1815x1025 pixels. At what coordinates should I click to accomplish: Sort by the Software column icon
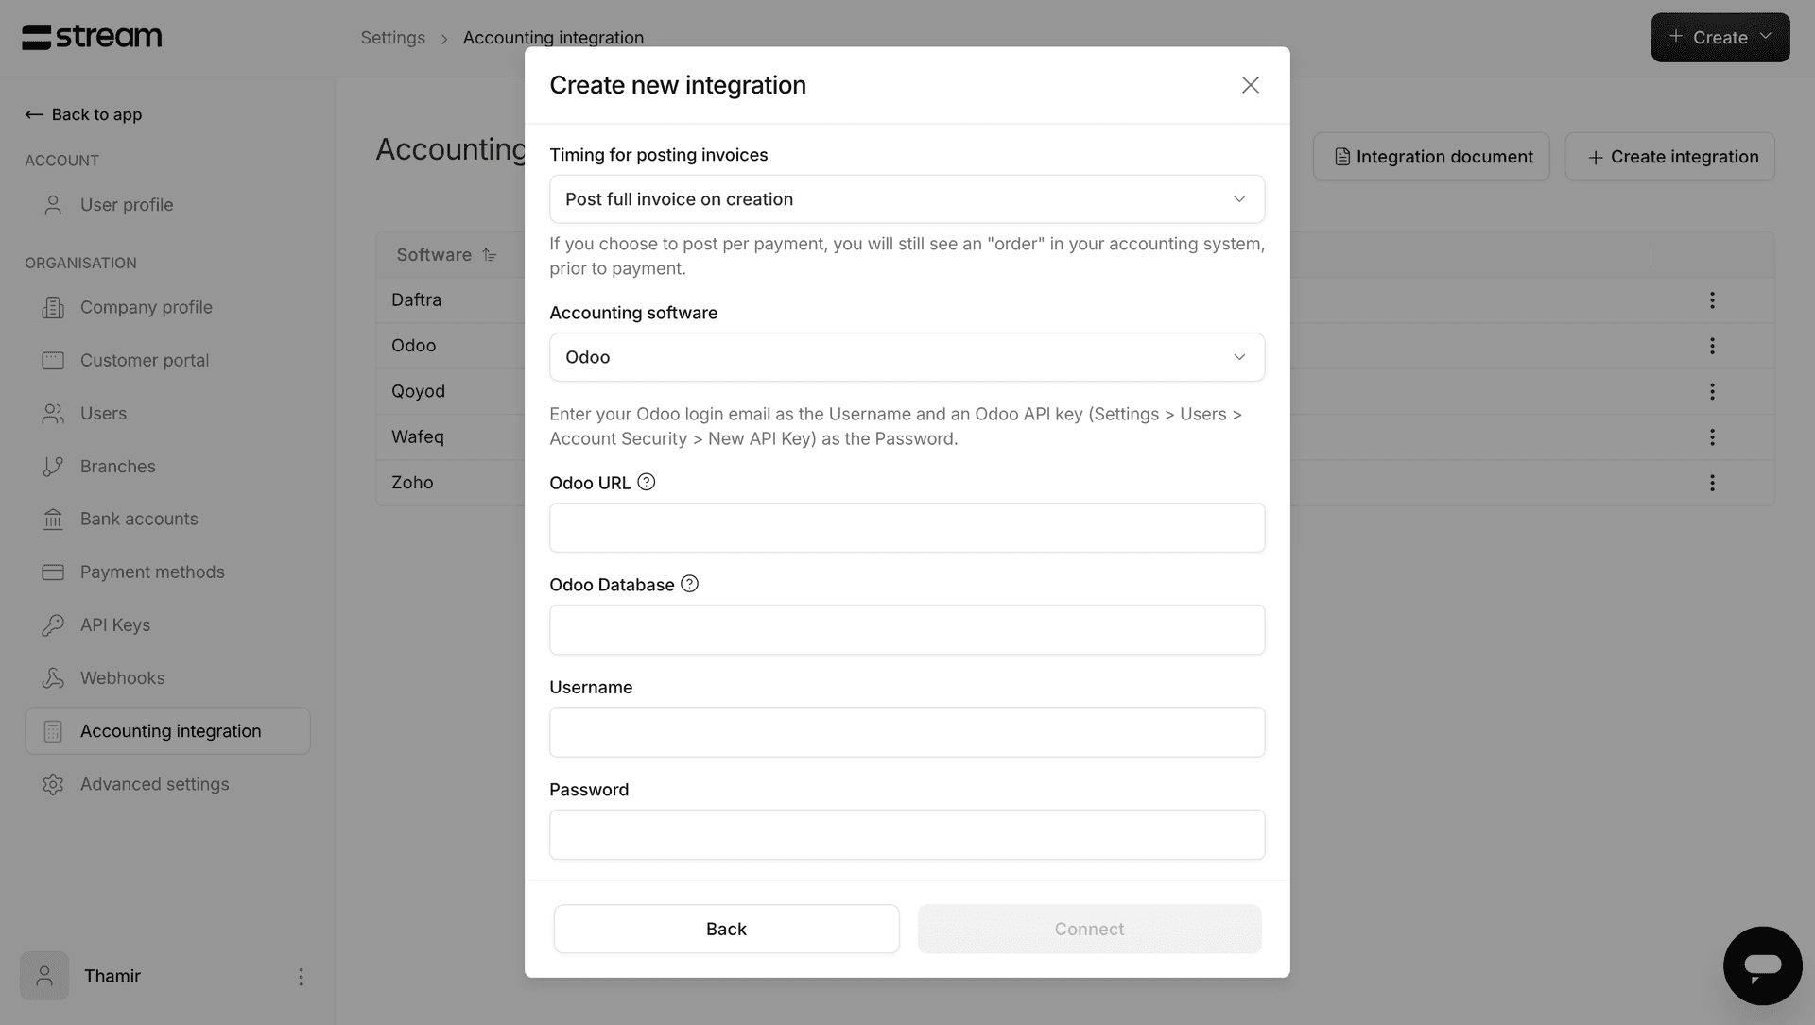pos(490,255)
